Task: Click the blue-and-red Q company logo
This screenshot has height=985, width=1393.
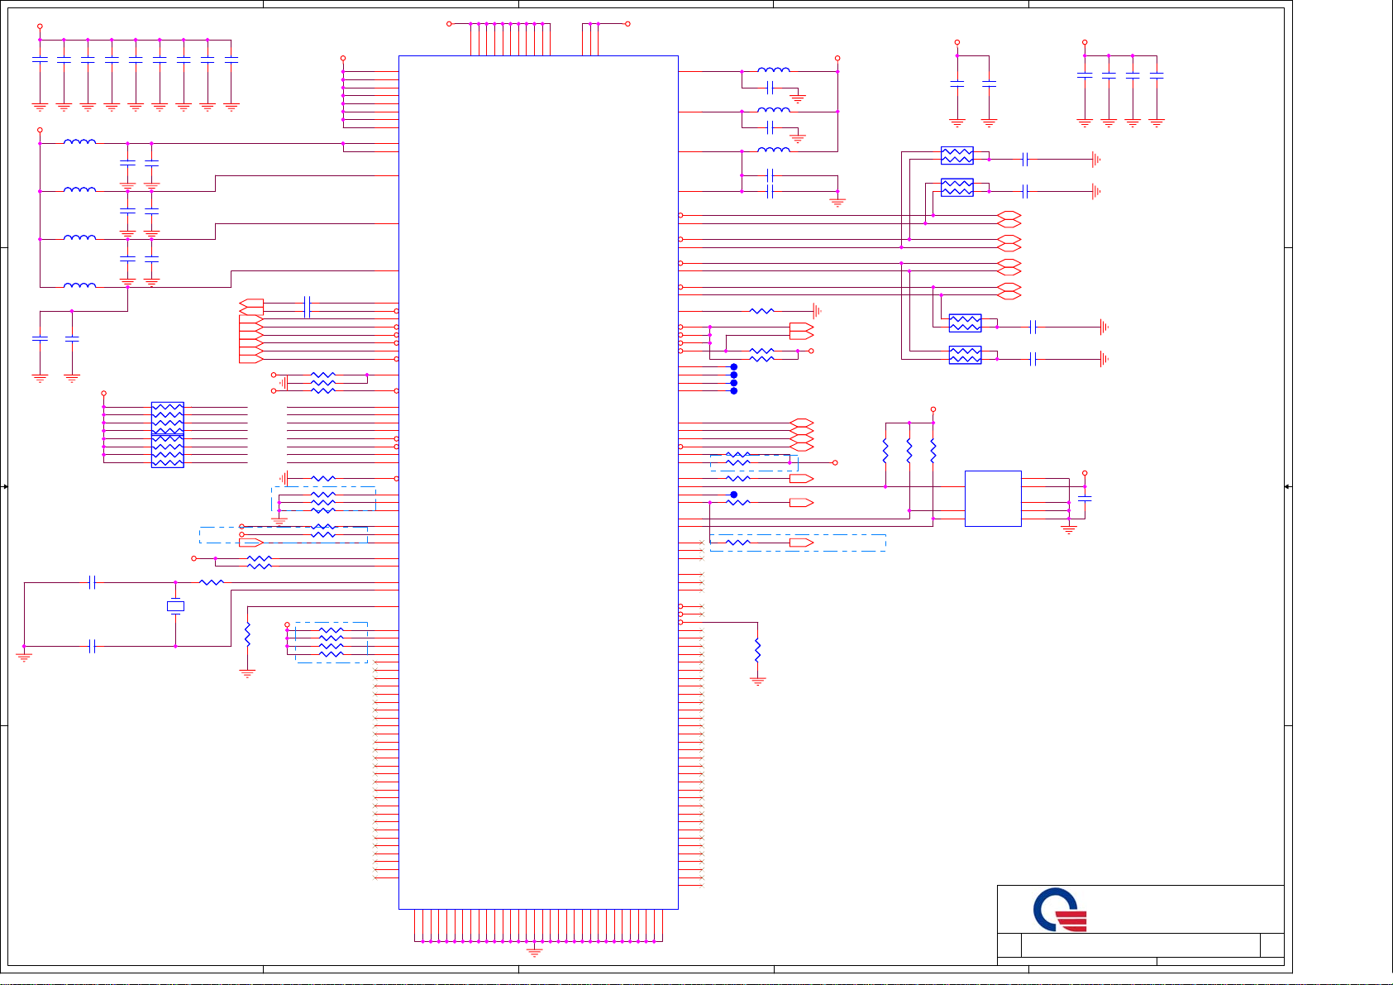Action: coord(1060,910)
